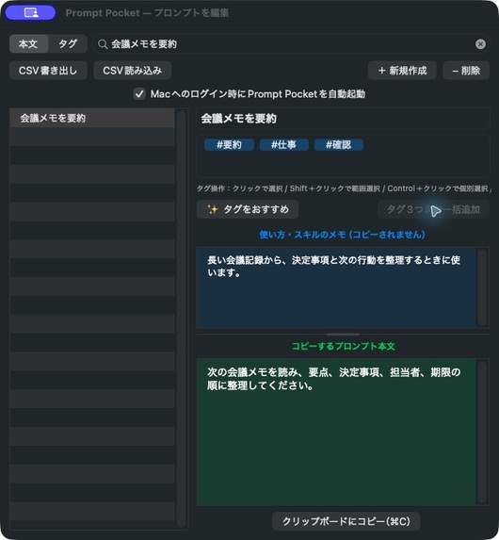
Task: Select the #確認 tag chip
Action: pos(339,144)
